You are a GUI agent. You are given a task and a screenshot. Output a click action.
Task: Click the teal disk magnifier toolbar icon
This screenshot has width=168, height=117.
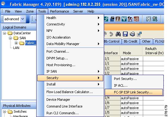point(155,19)
